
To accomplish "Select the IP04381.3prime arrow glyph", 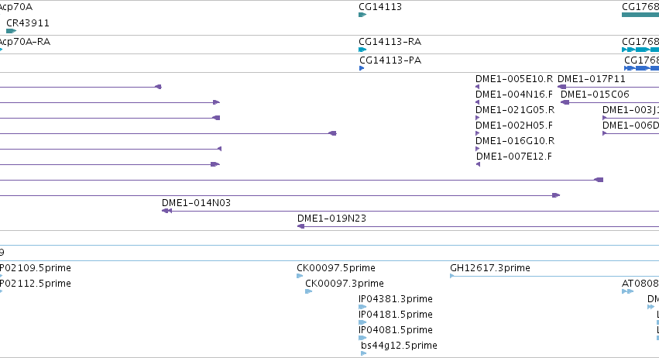I will [362, 307].
